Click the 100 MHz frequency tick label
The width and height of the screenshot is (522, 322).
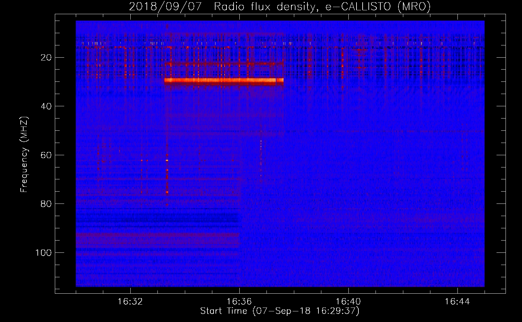click(44, 253)
